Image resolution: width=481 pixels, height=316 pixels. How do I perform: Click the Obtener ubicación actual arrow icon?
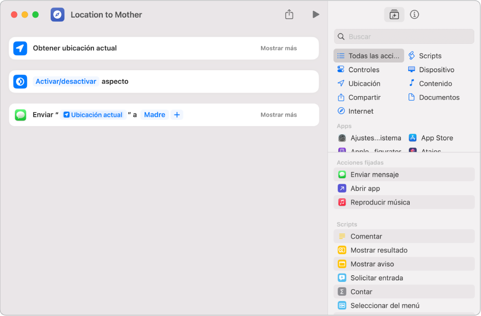pos(20,48)
